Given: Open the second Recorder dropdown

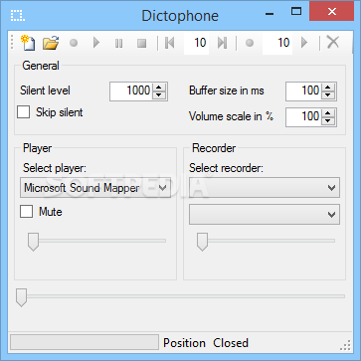Looking at the screenshot, I should [265, 214].
